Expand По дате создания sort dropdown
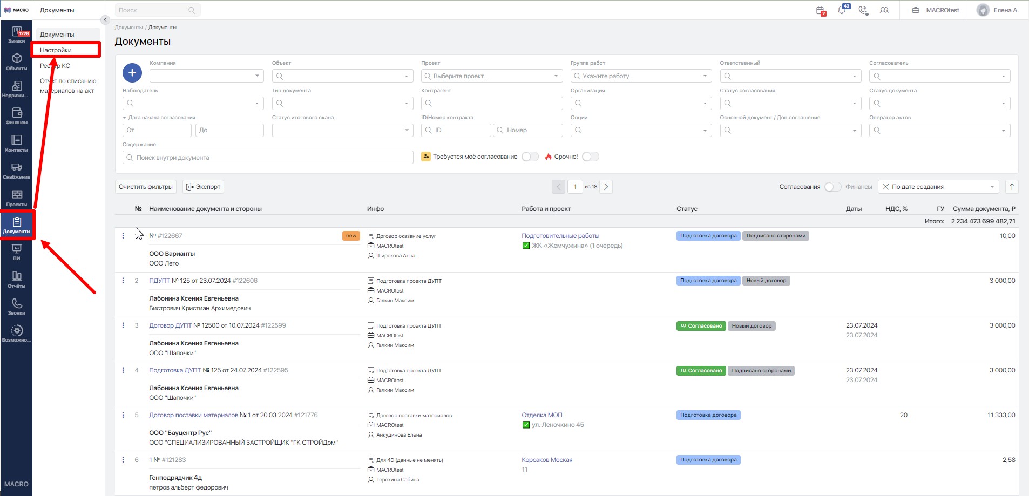The image size is (1029, 496). pyautogui.click(x=938, y=187)
